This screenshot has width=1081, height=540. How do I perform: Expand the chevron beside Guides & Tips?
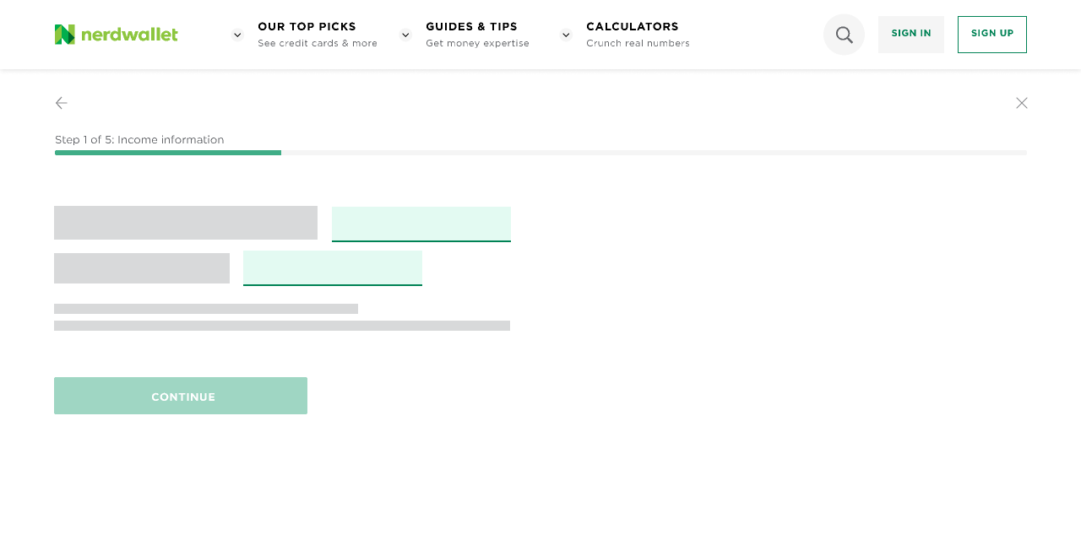tap(405, 35)
